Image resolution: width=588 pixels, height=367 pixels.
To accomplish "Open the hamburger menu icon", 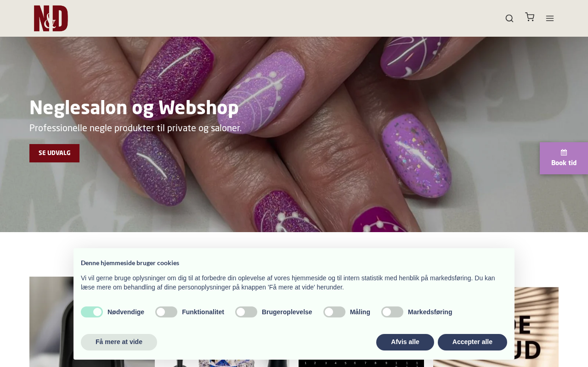I will pos(550,18).
